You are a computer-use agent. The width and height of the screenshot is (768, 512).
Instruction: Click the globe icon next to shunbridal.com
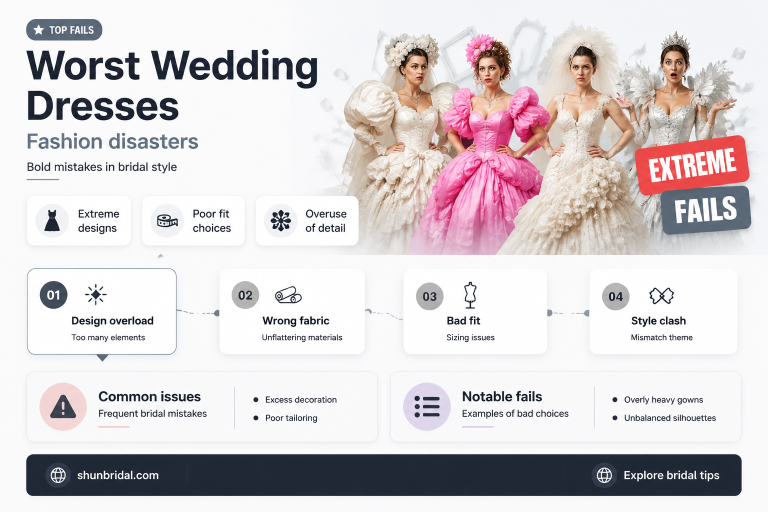click(58, 475)
